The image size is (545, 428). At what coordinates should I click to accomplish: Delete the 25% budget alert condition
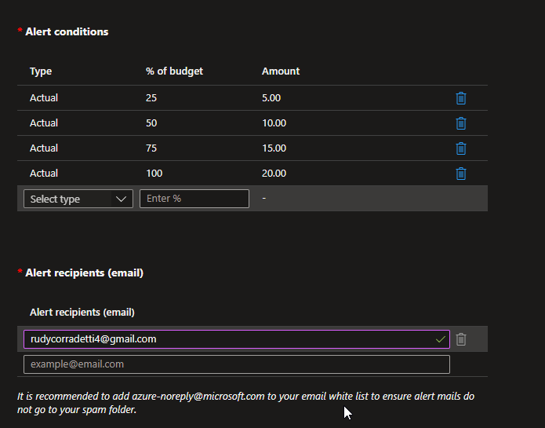click(x=461, y=98)
